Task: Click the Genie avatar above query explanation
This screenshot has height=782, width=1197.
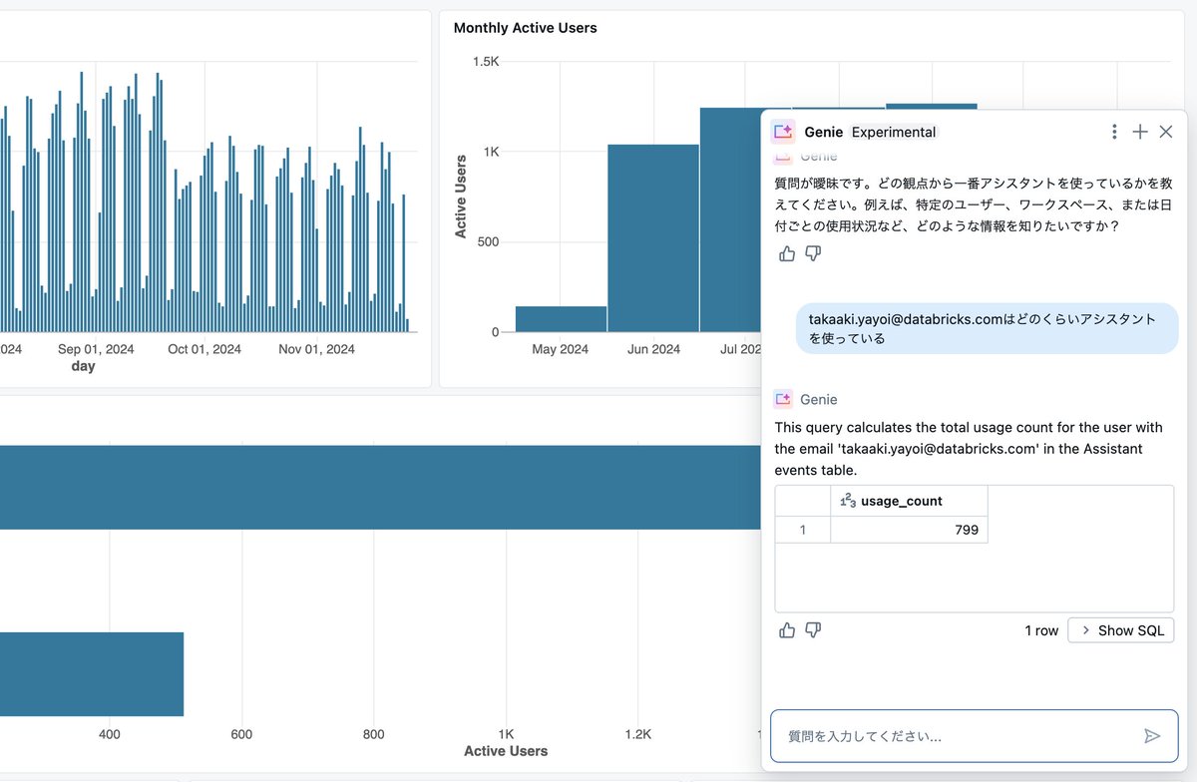Action: point(783,399)
